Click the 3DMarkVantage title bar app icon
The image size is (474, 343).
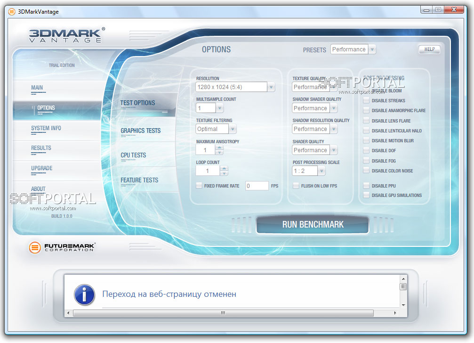coord(11,12)
